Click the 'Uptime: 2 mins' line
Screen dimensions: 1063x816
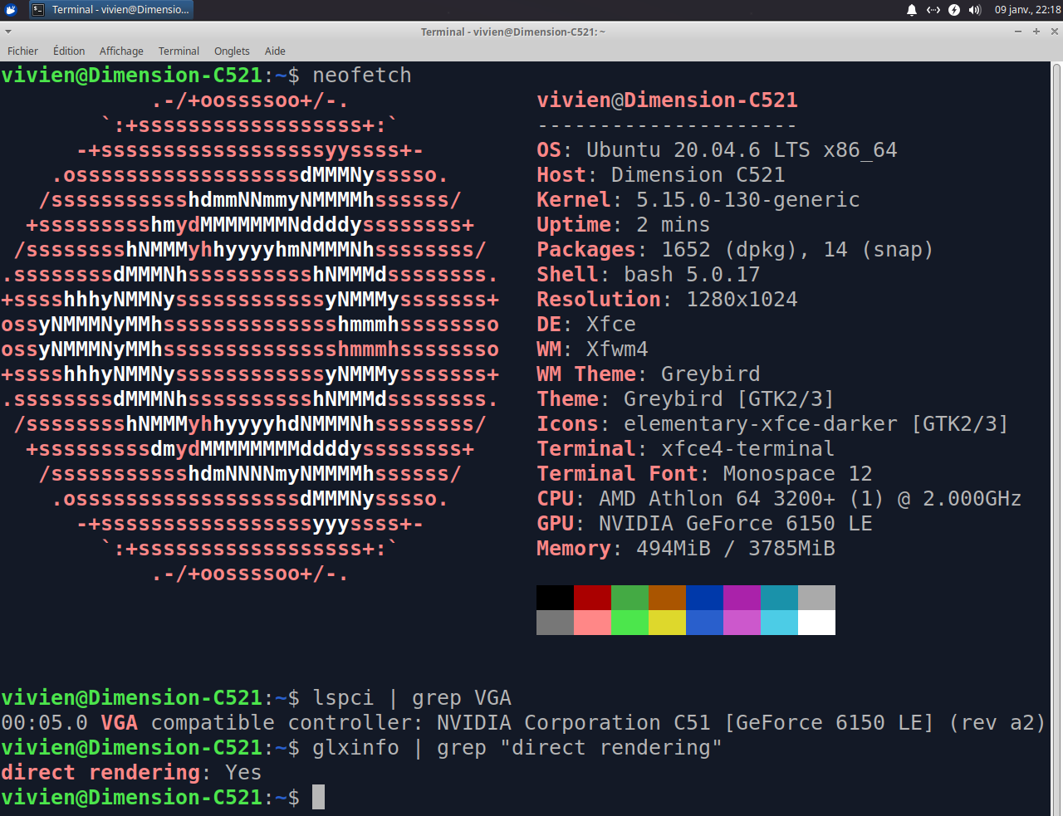point(623,225)
